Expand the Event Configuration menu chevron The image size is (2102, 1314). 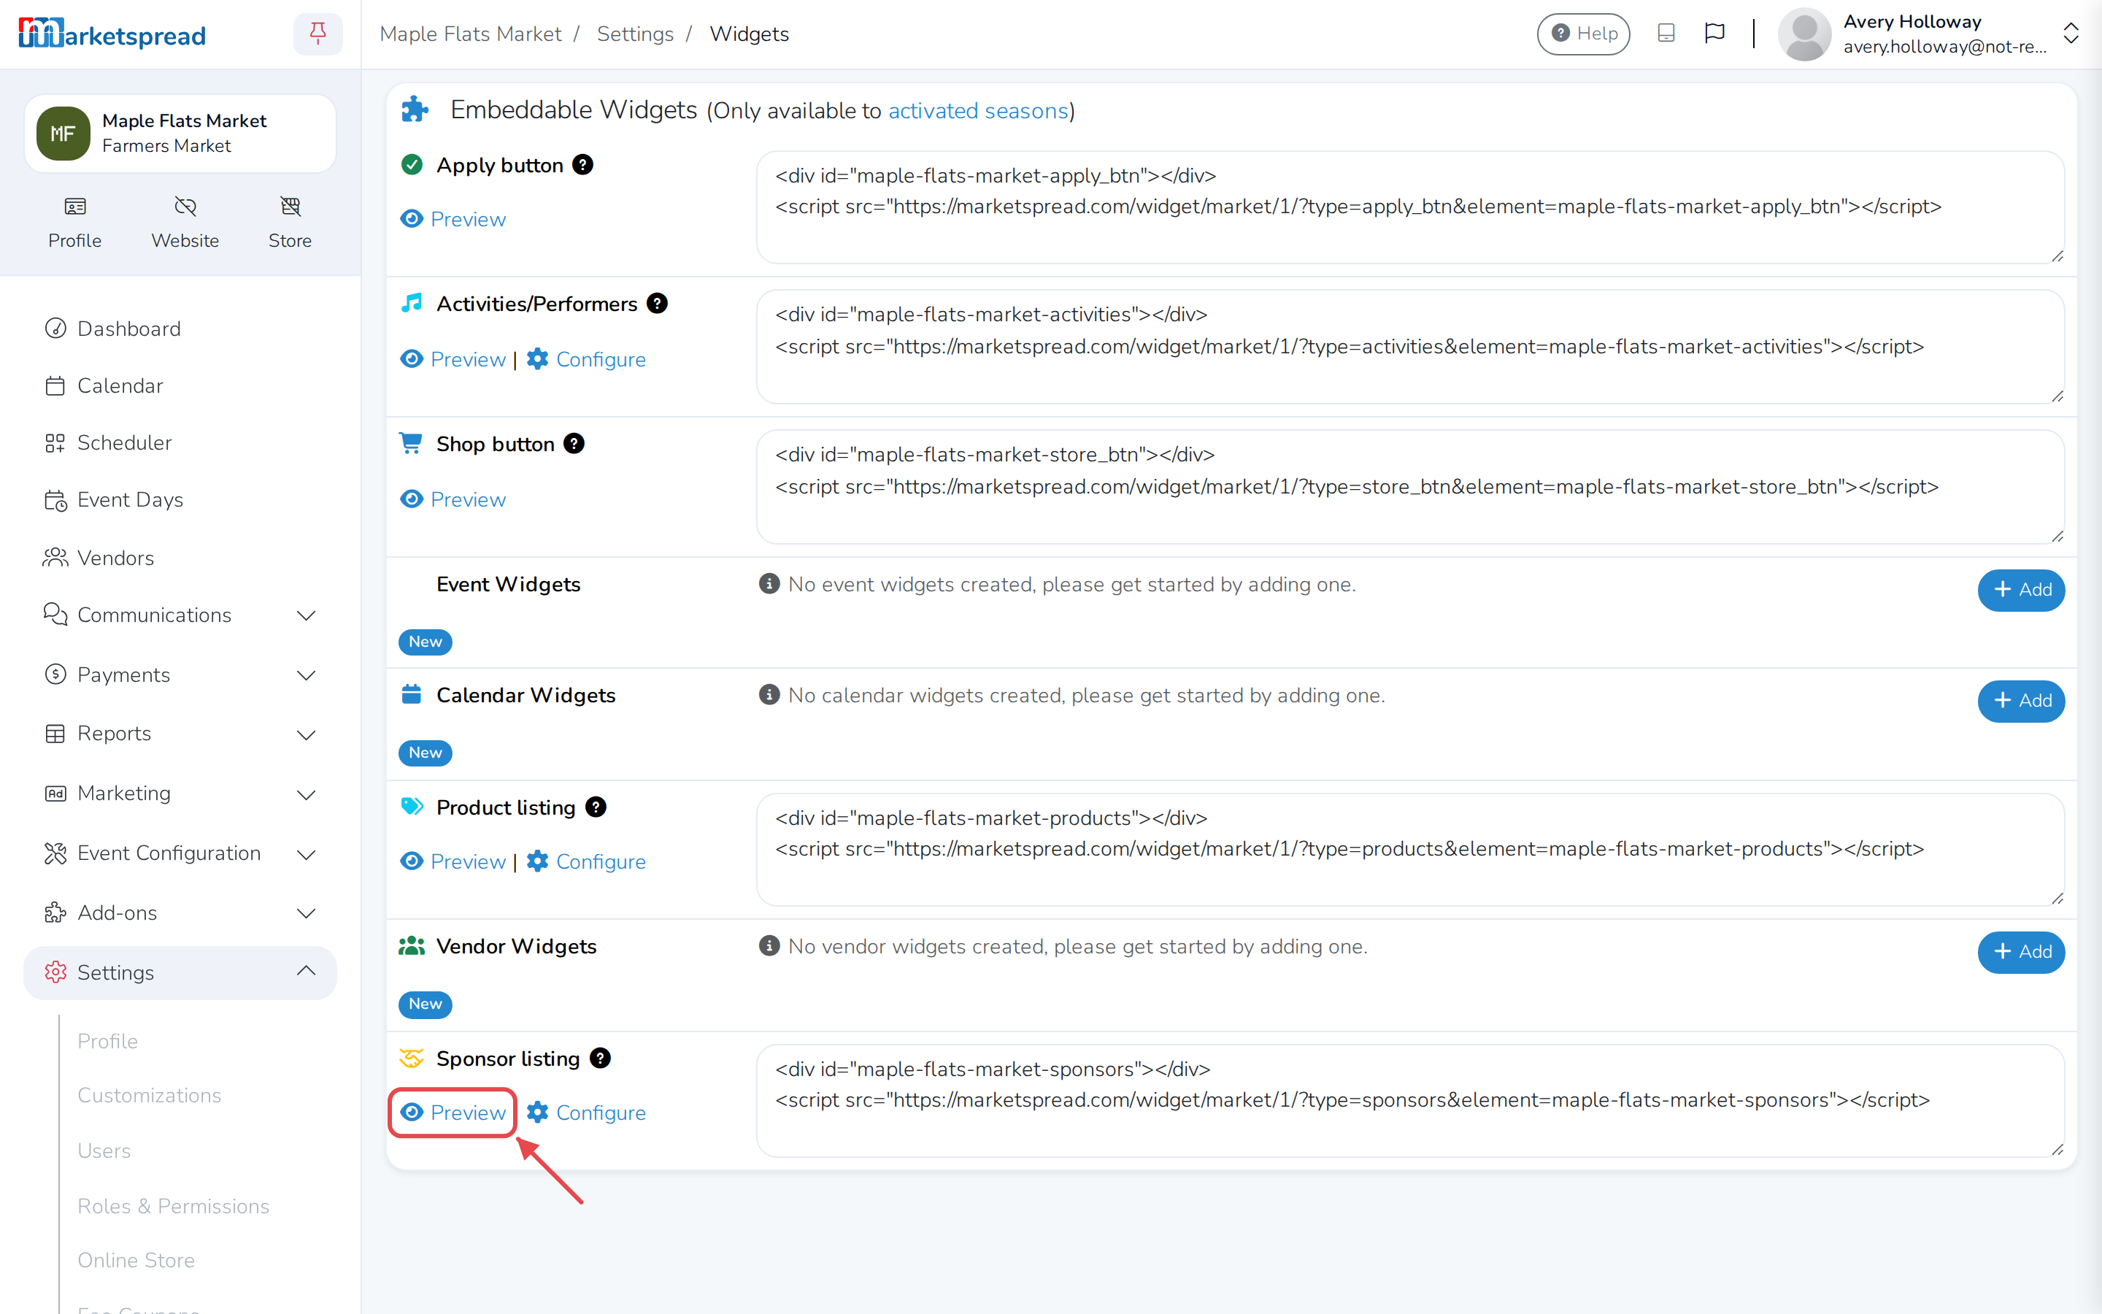click(306, 853)
